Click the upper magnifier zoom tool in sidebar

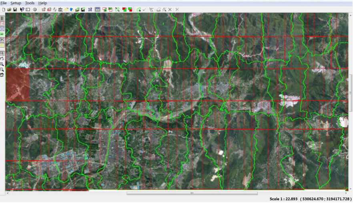[2, 64]
